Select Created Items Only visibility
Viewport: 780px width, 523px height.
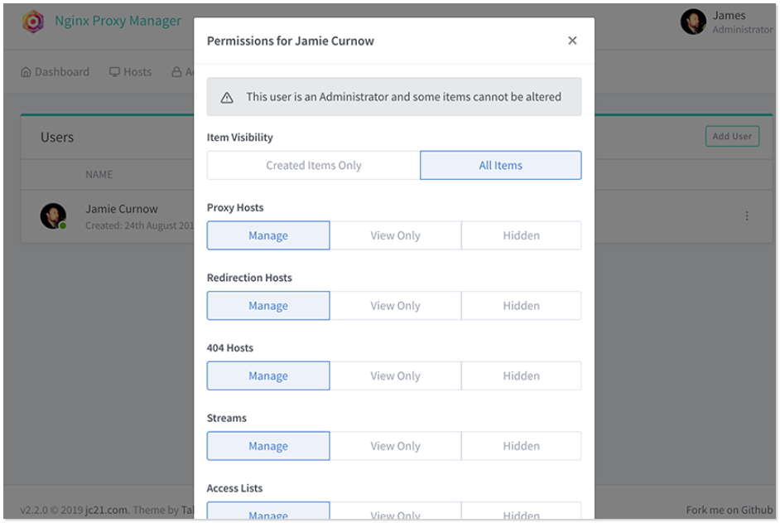tap(313, 165)
